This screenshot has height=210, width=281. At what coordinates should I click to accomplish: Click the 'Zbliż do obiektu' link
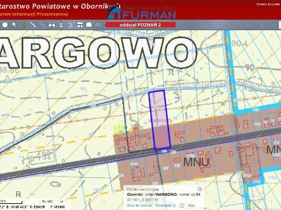coord(139,205)
